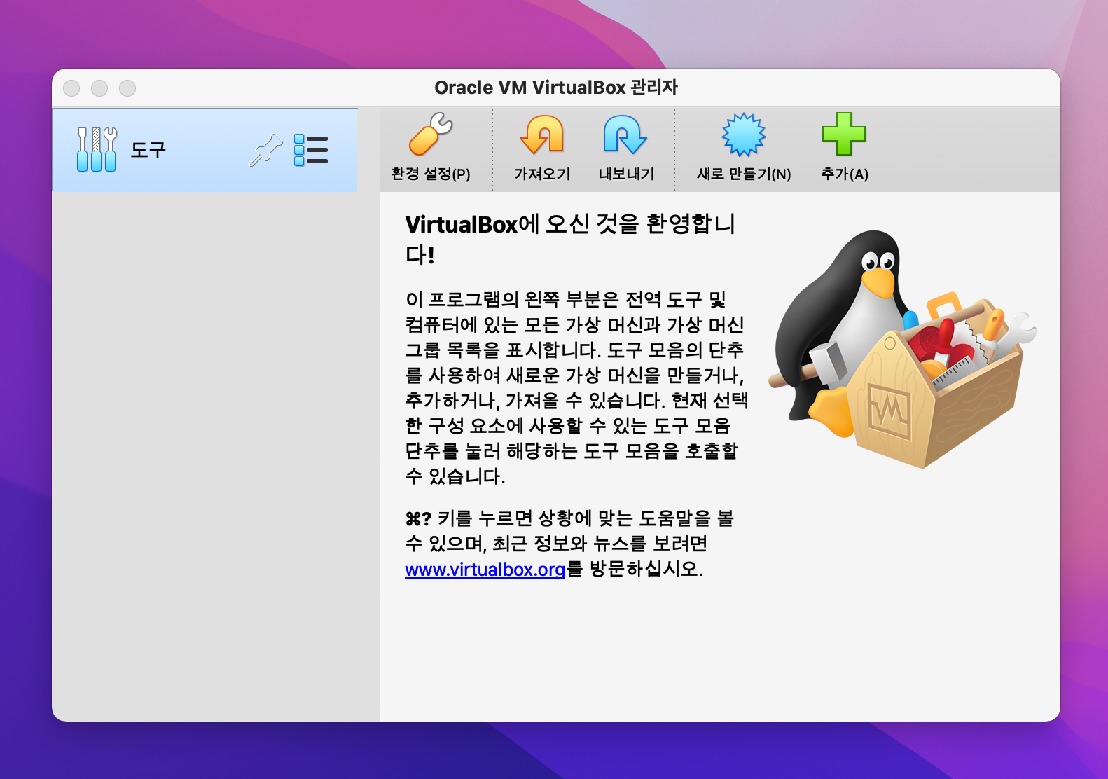Create a new VM via 새로 만들기 icon
Image resolution: width=1108 pixels, height=779 pixels.
point(743,135)
